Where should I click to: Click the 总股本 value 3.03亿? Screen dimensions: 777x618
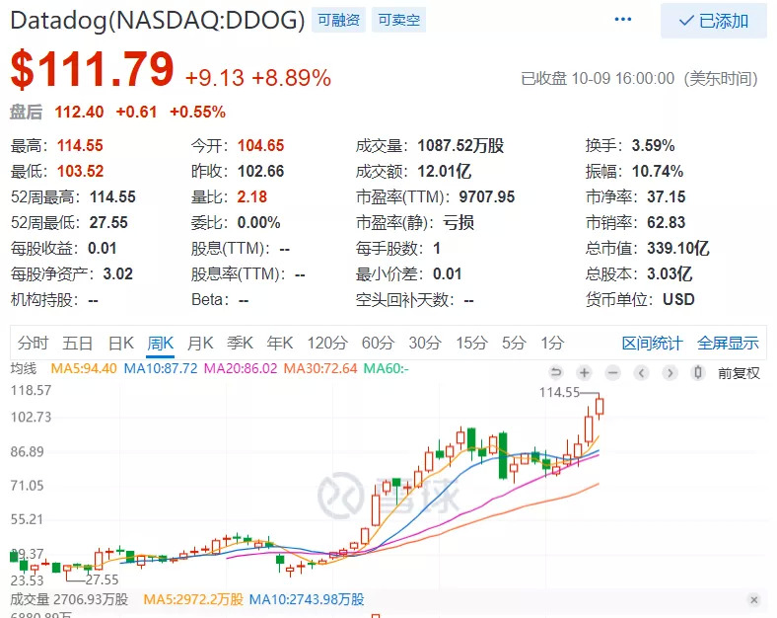(670, 274)
